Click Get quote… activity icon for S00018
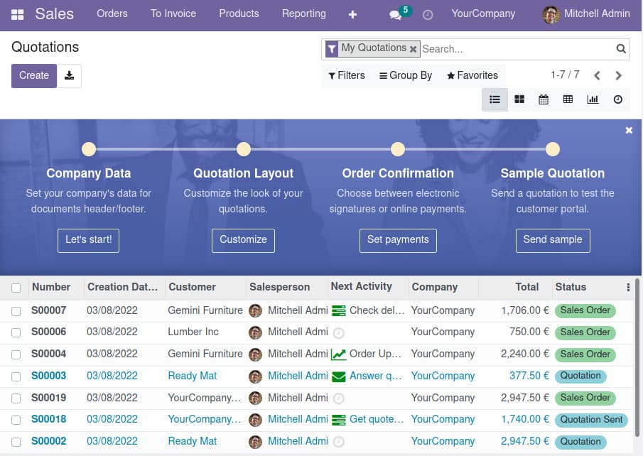The image size is (643, 456). (339, 420)
